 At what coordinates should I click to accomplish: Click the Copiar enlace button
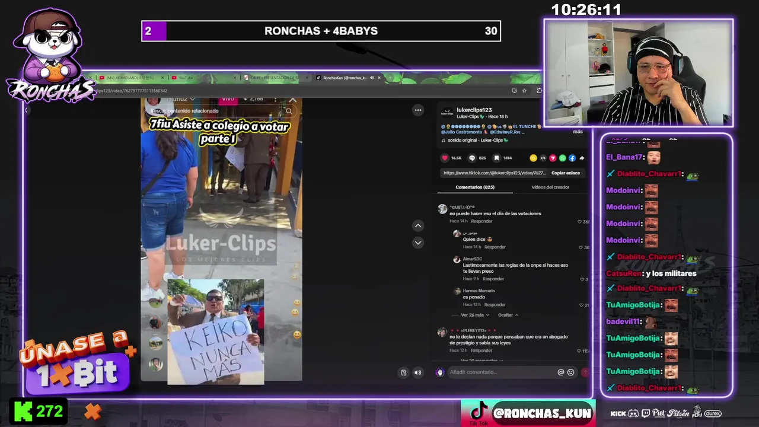pos(566,173)
